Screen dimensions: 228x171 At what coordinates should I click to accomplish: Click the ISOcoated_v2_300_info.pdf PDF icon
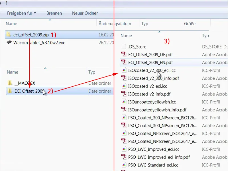(x=124, y=78)
